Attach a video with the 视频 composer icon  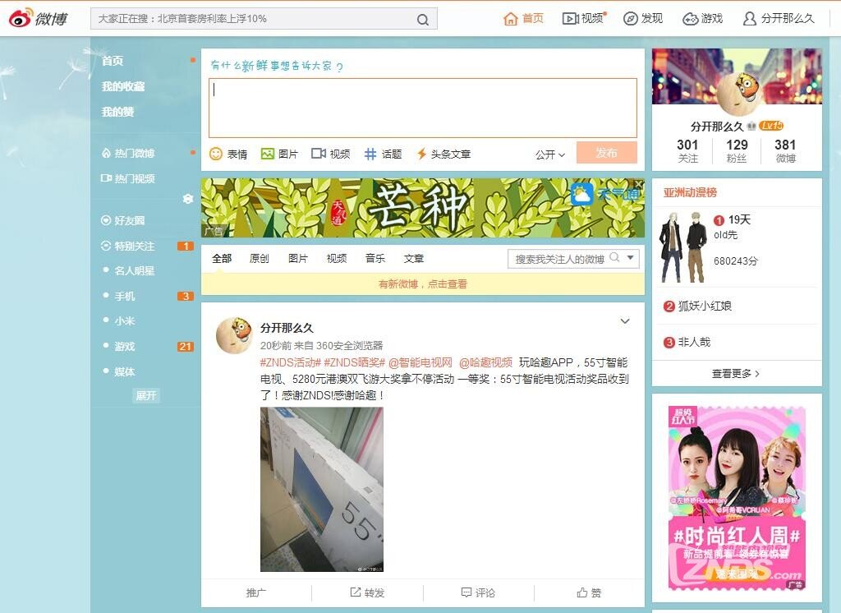[x=319, y=154]
